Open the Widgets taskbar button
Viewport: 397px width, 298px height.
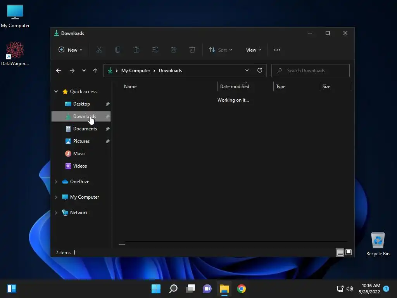[x=12, y=289]
